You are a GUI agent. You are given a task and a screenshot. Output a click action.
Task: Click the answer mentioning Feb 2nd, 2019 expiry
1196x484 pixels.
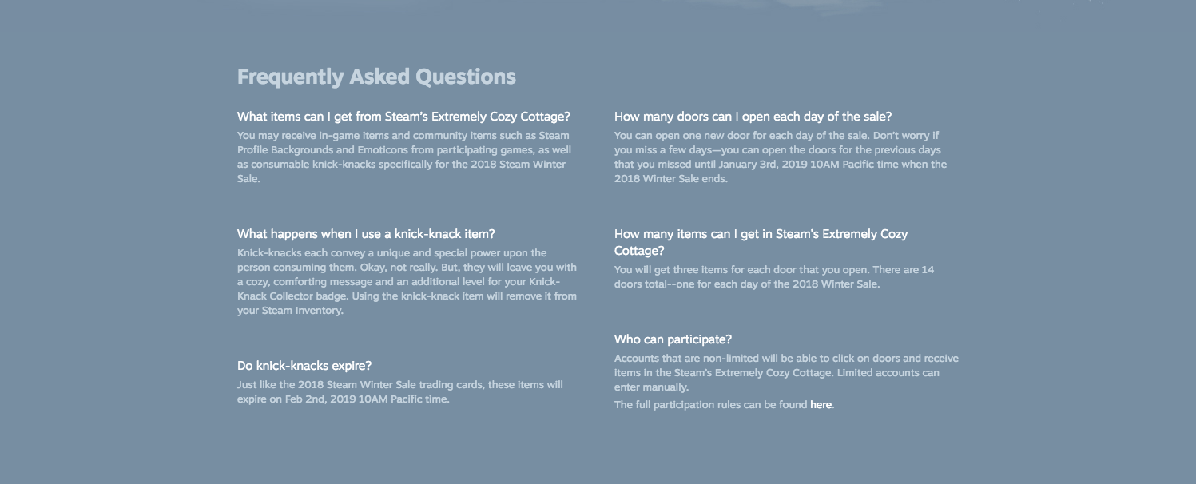pos(400,392)
